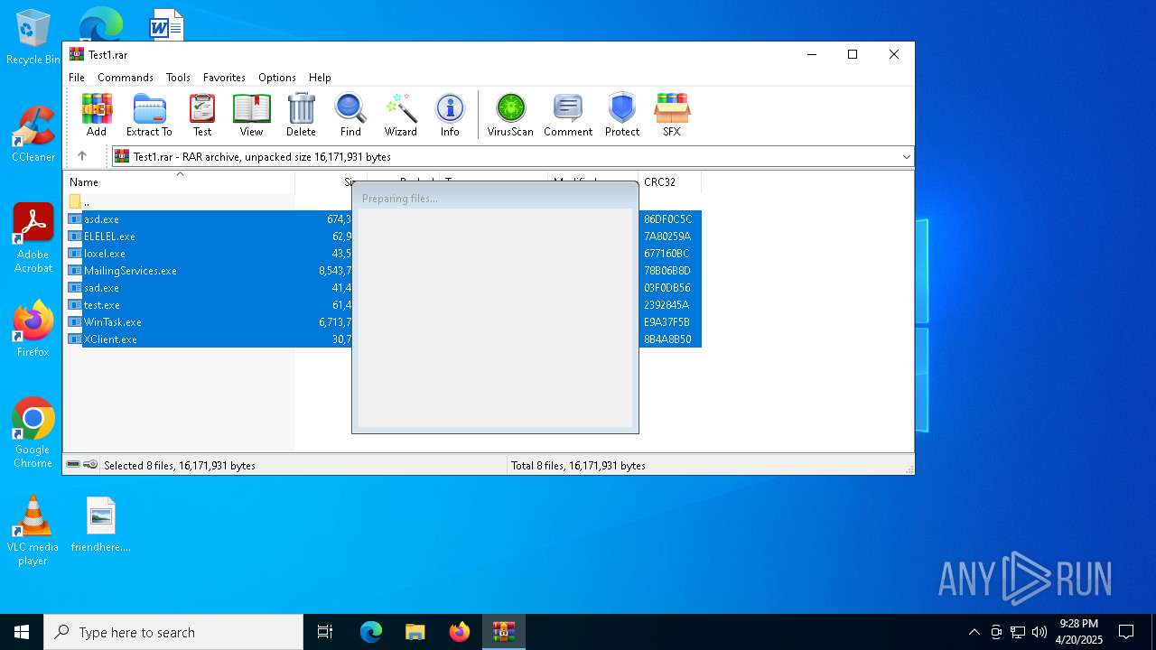Show archive Info
The width and height of the screenshot is (1156, 650).
point(450,115)
